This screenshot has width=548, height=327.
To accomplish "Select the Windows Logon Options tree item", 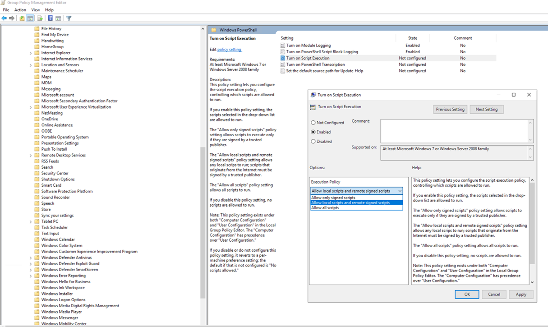I will click(x=63, y=300).
